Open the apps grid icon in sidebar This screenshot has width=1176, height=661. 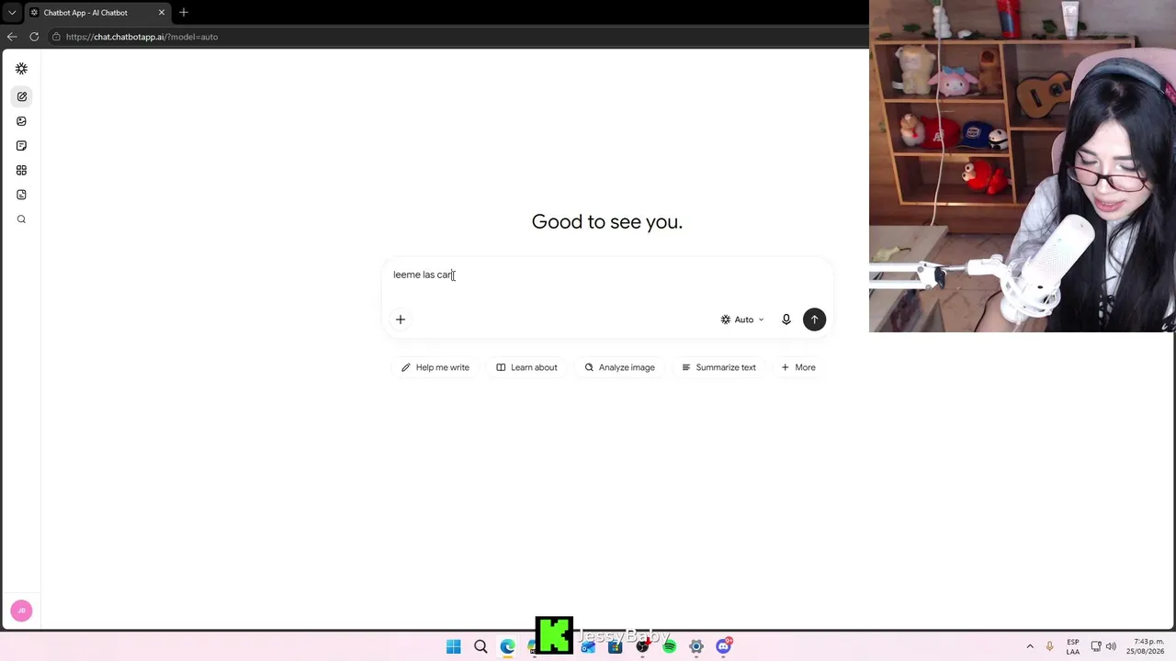[x=21, y=170]
